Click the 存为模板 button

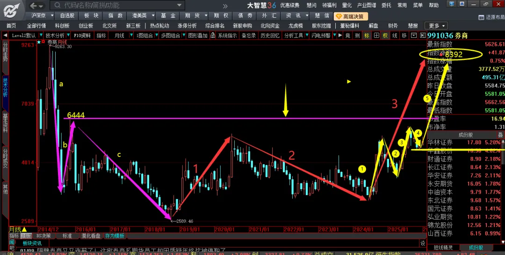click(x=115, y=236)
